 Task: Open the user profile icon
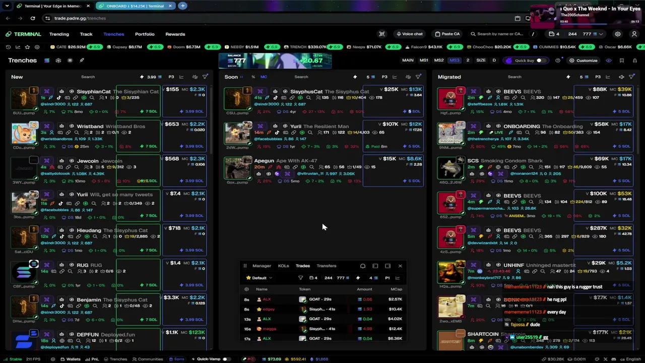(x=634, y=34)
